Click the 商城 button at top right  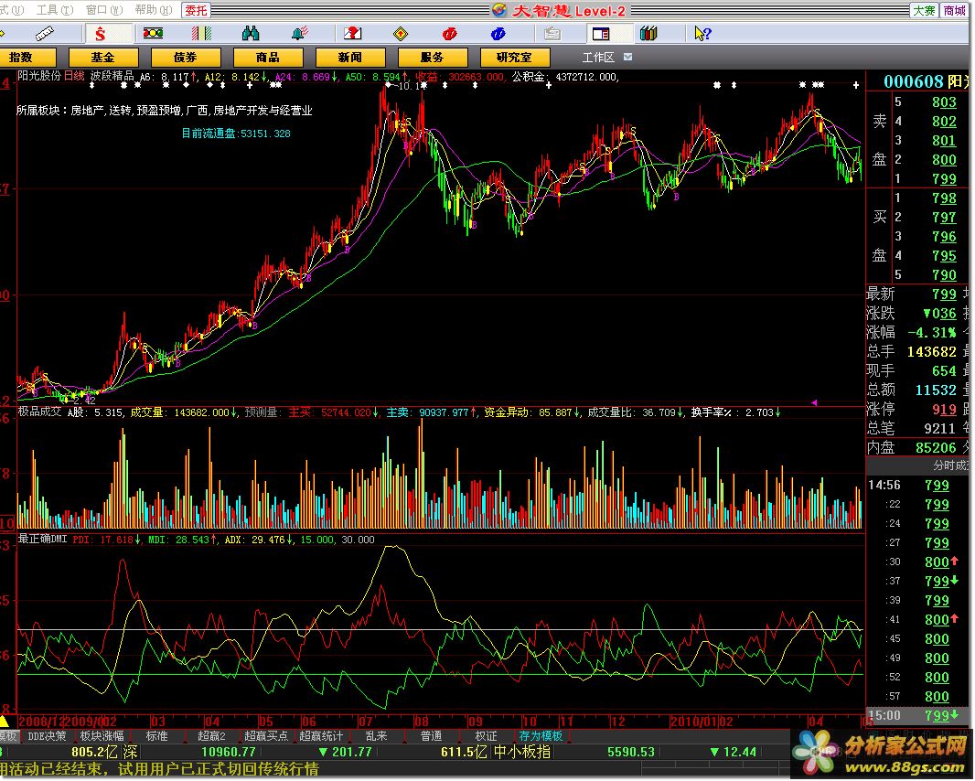[954, 10]
